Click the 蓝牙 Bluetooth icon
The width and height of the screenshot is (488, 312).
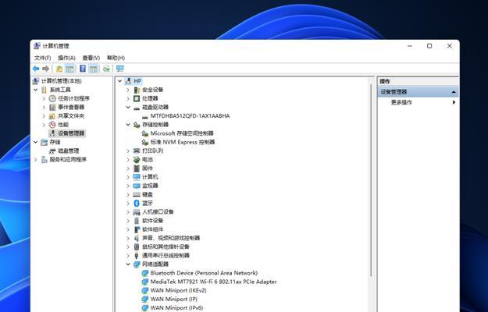pyautogui.click(x=137, y=204)
